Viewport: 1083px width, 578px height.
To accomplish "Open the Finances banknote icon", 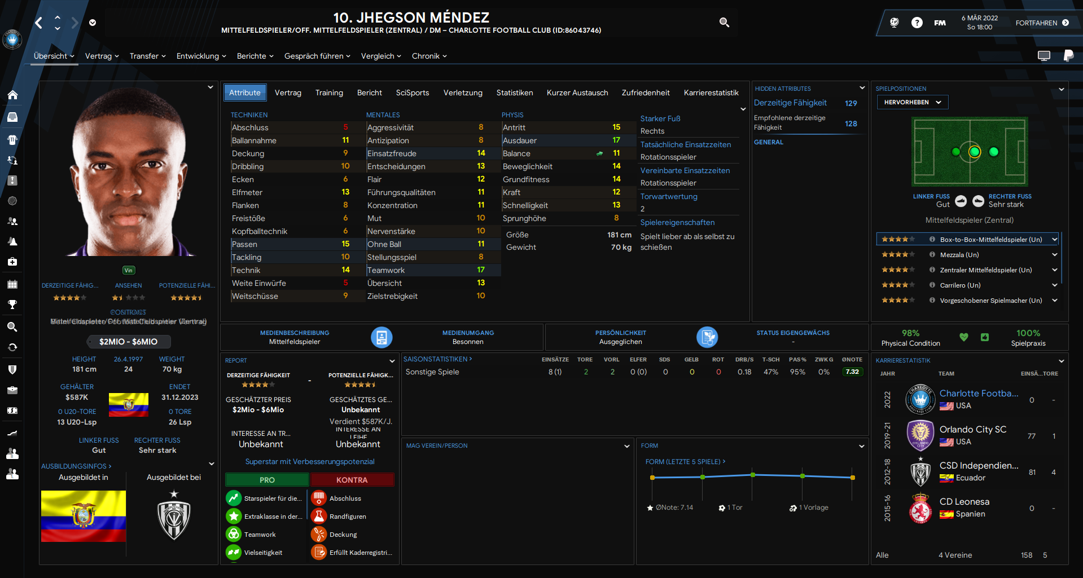I will point(12,411).
